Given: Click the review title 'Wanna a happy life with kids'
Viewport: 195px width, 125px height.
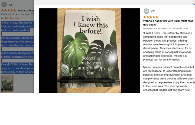Looking at the screenshot, I should coord(168,23).
